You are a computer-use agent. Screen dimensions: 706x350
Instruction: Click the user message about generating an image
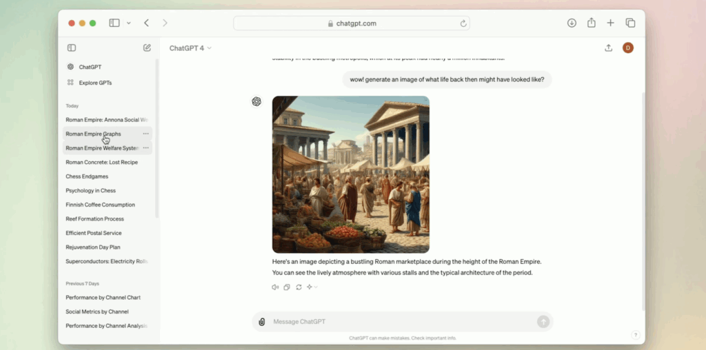click(x=447, y=80)
